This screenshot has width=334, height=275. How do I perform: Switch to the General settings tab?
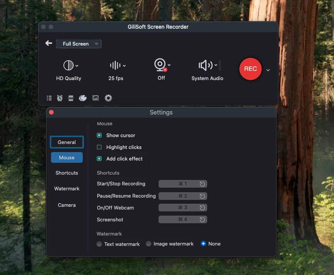[x=67, y=142]
